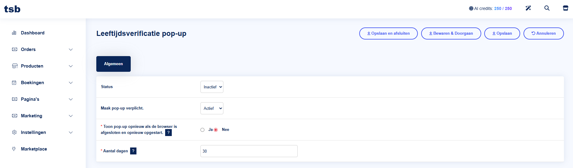Select the Ja radio button
Screen dimensions: 573x168
pos(202,130)
